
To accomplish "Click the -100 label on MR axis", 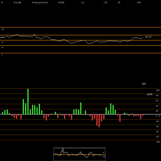I will pyautogui.click(x=158, y=142).
